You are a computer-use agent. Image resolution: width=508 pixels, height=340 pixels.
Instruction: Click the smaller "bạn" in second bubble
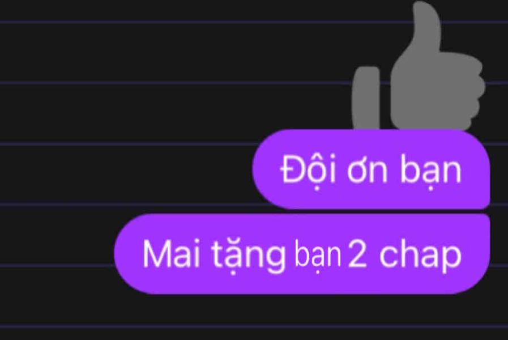click(x=318, y=256)
